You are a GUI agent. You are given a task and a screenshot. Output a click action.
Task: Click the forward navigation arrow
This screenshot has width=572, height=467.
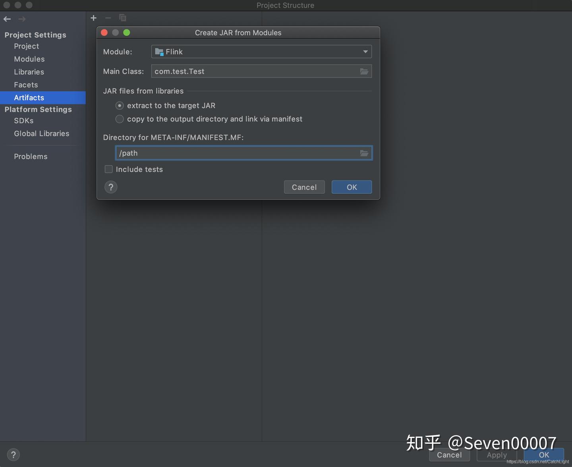coord(22,19)
